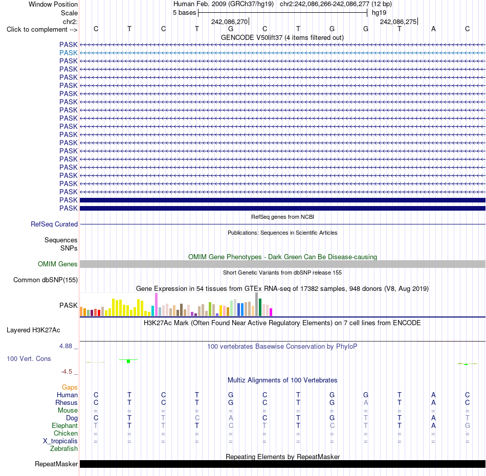Click the 4.88 PhyloP upper axis value
Screen dimensions: 486x476
click(x=65, y=346)
